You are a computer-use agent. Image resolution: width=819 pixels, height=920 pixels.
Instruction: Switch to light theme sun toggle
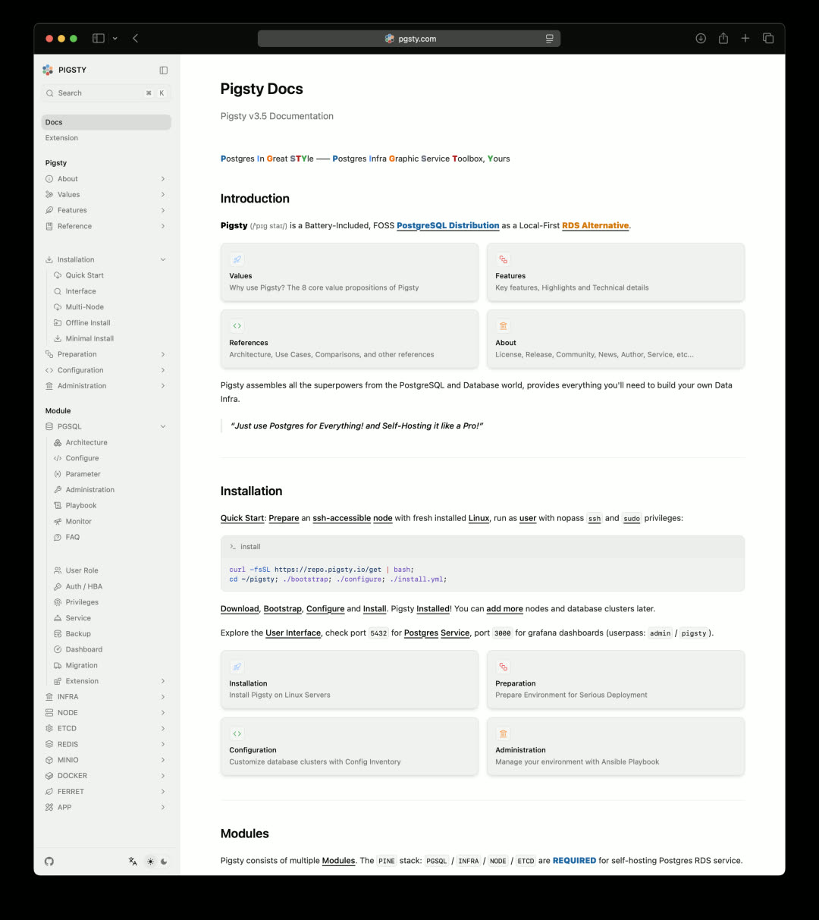click(x=150, y=861)
